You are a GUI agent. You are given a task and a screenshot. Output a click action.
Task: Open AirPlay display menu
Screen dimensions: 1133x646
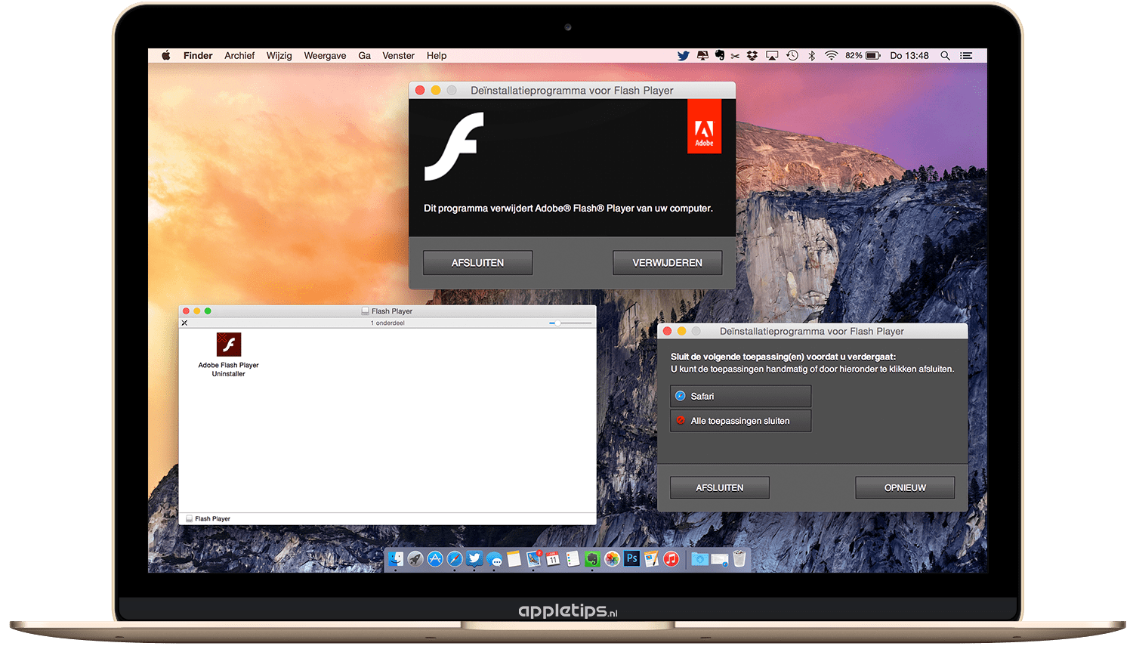tap(772, 55)
